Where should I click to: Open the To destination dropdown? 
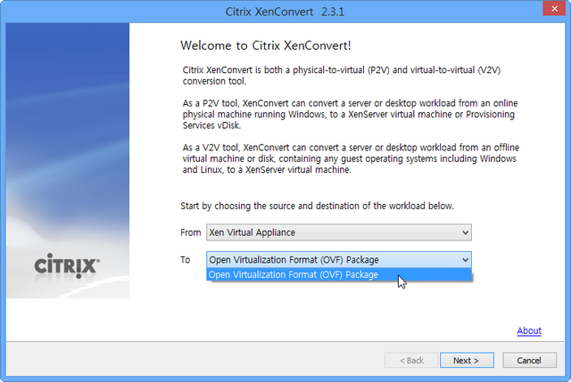[x=339, y=259]
